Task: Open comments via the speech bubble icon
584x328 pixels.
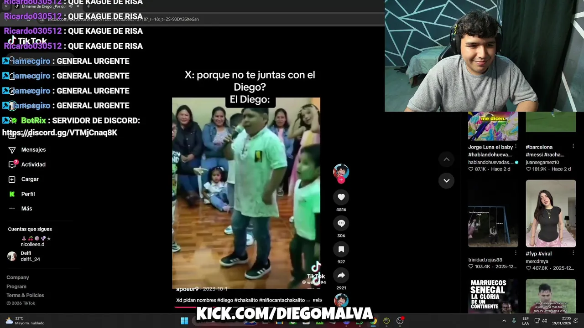Action: click(341, 223)
